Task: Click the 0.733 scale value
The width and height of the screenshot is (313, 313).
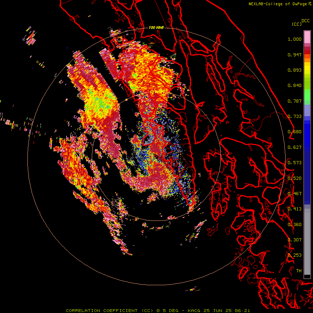Action: click(x=295, y=117)
